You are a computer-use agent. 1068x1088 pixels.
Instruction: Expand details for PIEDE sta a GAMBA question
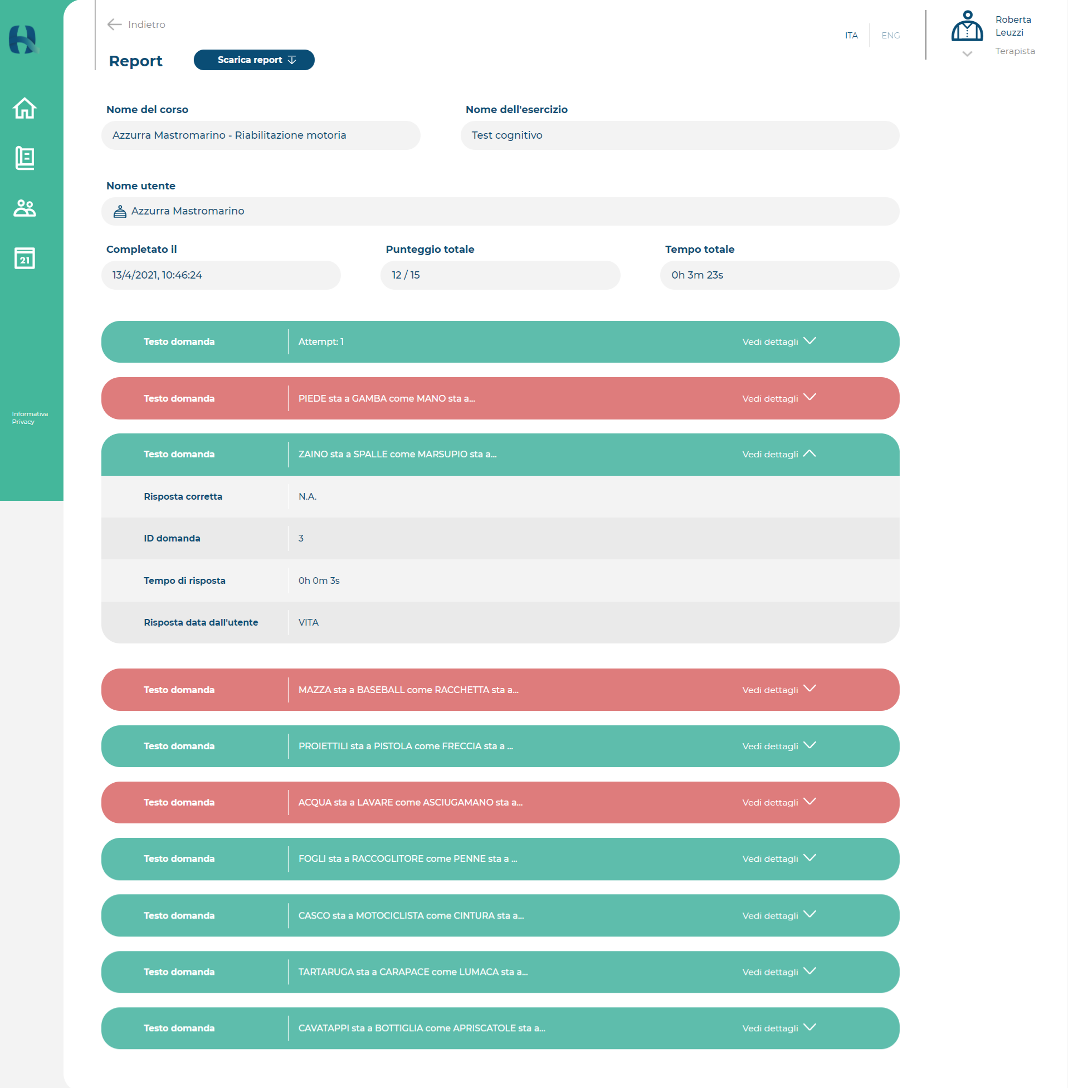779,398
